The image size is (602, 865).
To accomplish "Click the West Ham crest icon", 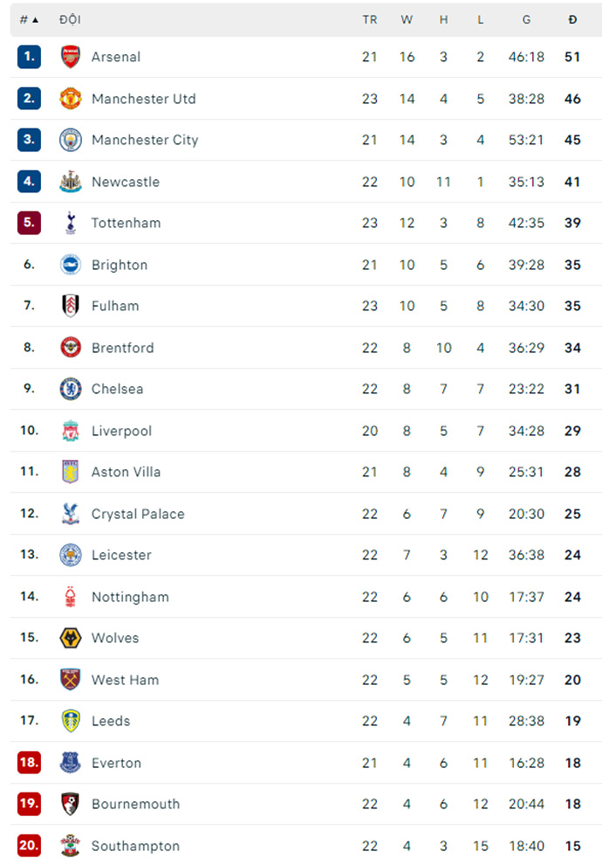I will pyautogui.click(x=70, y=680).
